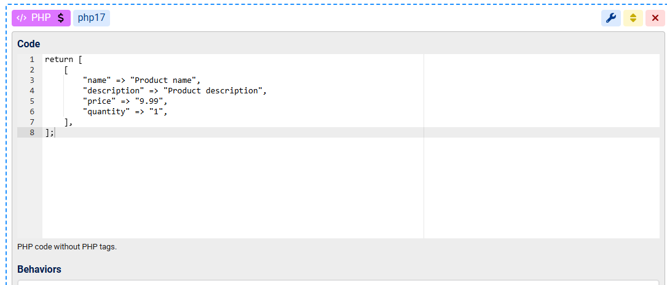Click the dollar sign icon beside PHP
Viewport: 667px width, 285px height.
(60, 18)
